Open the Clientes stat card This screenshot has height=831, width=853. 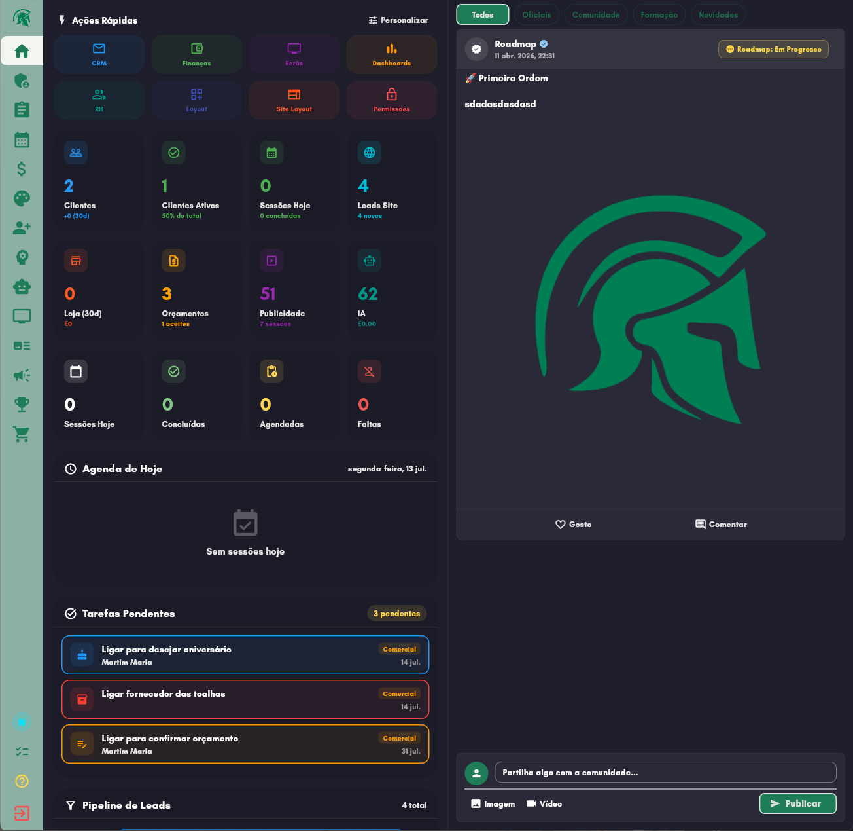click(99, 181)
